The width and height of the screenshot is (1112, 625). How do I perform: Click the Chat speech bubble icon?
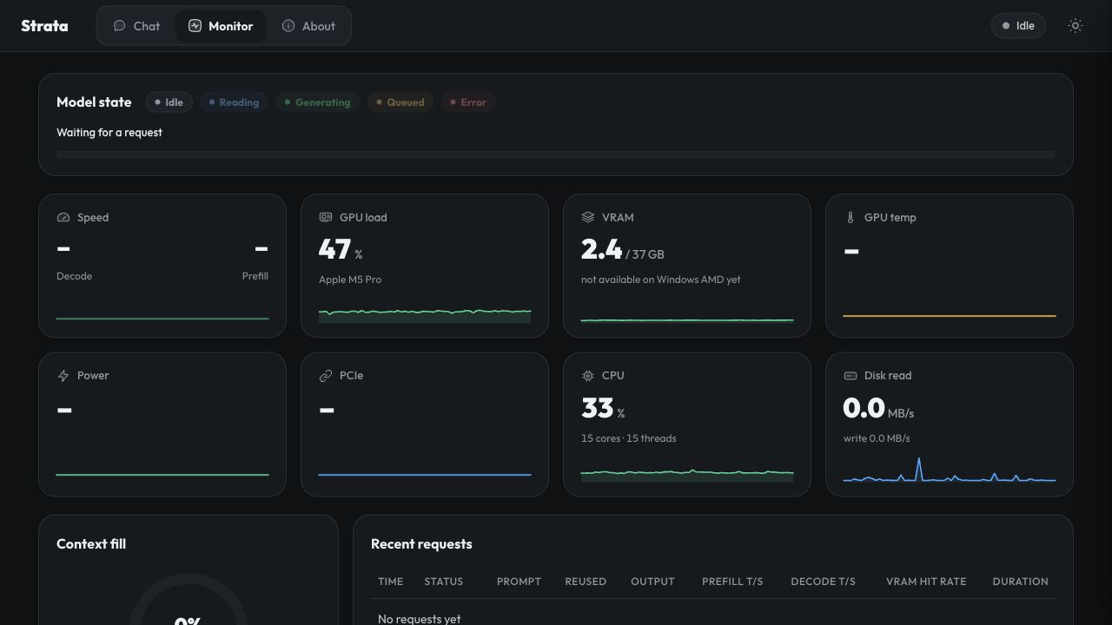point(120,26)
